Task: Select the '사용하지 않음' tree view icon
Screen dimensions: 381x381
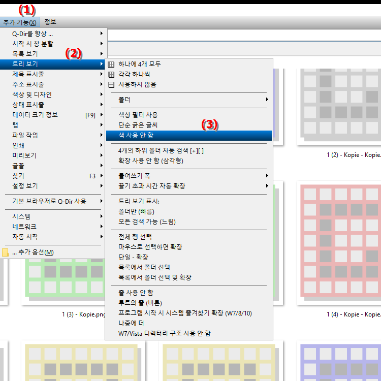Action: click(111, 84)
